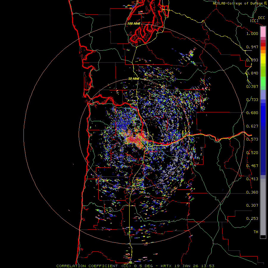
Task: Click the NEXLAB-College of DuPage label
Action: click(238, 3)
